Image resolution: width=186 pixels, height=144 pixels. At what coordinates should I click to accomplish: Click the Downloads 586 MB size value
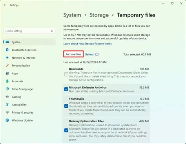(x=144, y=69)
